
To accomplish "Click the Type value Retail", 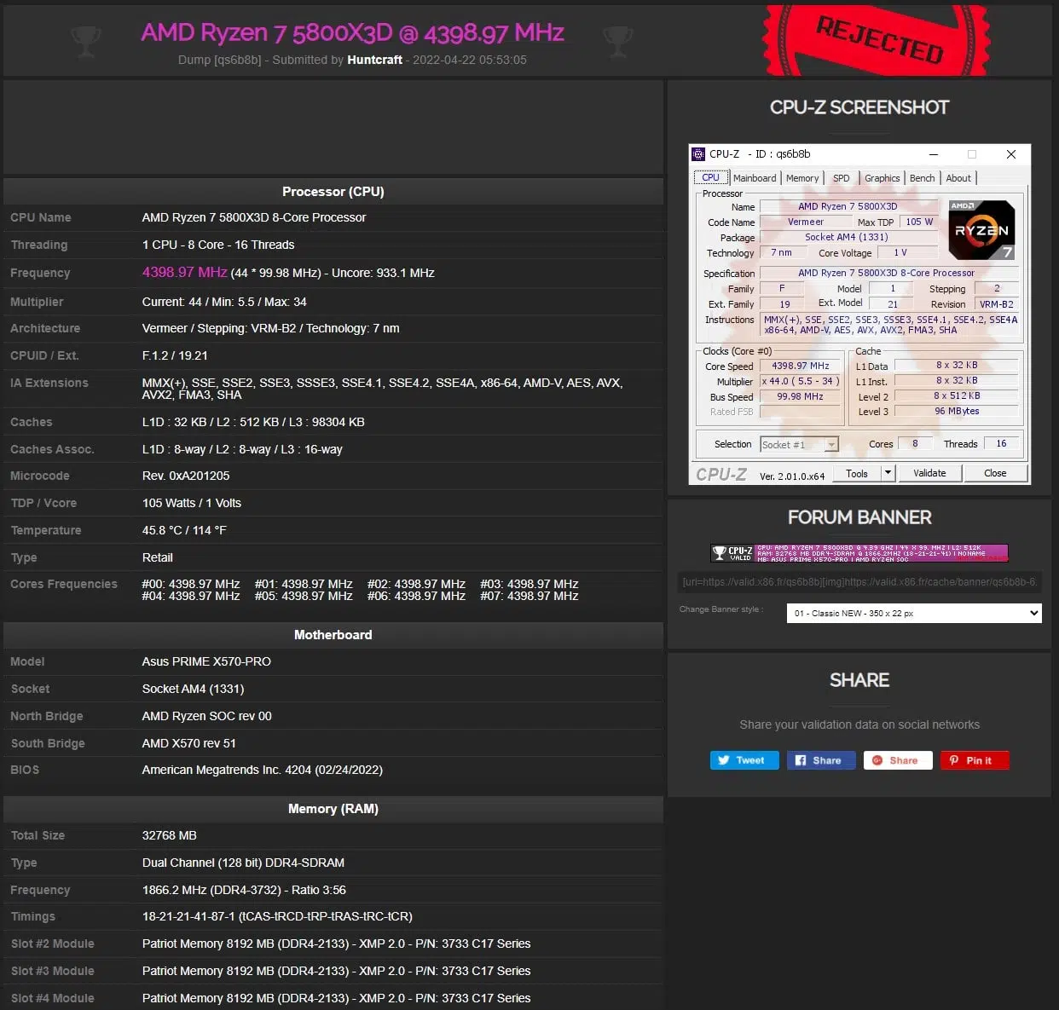I will [x=158, y=557].
